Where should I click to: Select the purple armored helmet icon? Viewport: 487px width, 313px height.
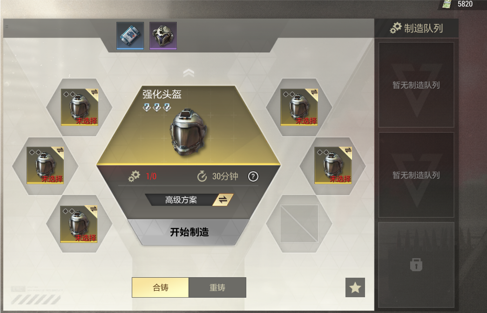163,36
